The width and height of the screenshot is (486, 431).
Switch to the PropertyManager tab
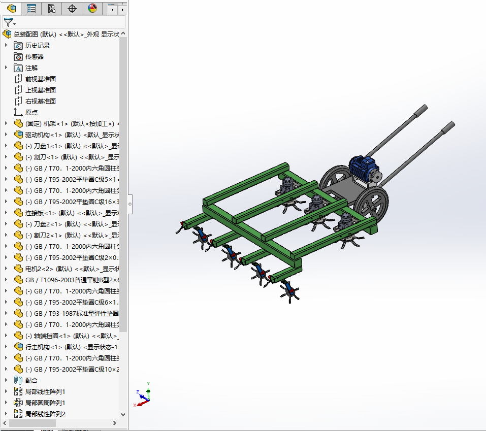(31, 8)
